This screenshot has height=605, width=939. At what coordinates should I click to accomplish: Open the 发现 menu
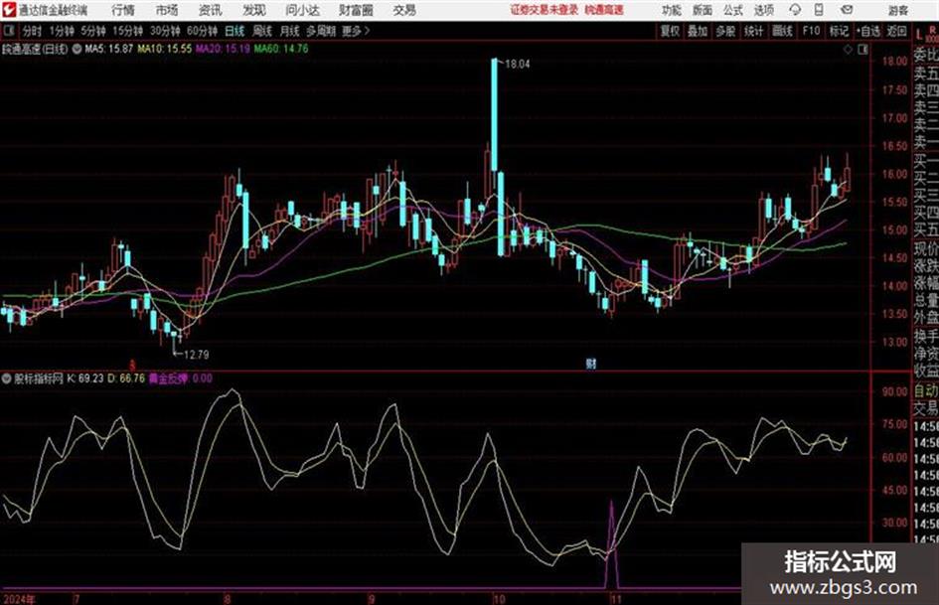(x=254, y=10)
